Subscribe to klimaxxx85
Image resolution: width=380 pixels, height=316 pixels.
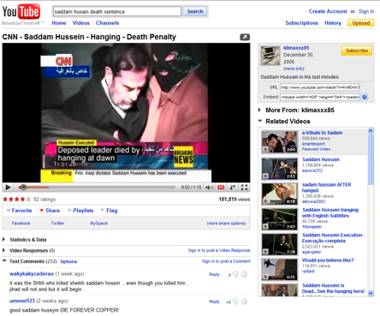coord(357,51)
